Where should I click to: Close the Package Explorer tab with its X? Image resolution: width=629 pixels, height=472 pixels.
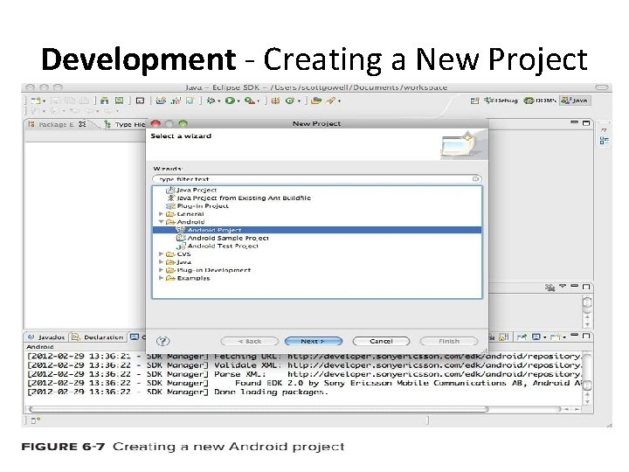(x=82, y=124)
